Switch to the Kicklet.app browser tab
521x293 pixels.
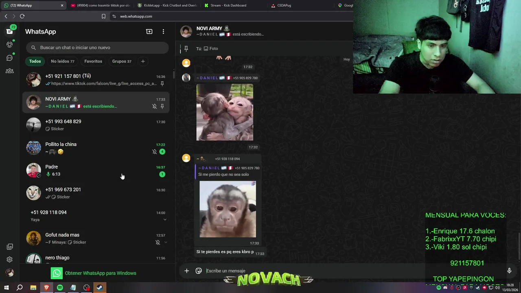[167, 5]
